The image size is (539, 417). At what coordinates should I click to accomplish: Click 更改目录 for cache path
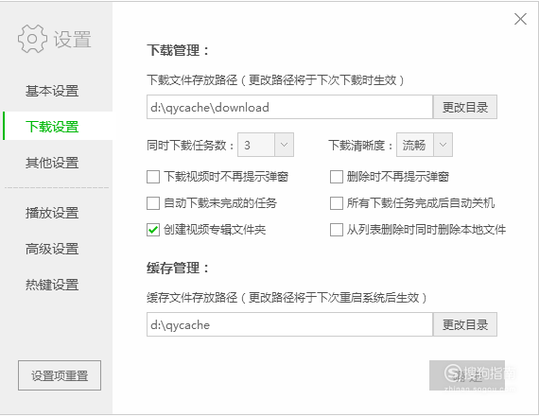464,324
